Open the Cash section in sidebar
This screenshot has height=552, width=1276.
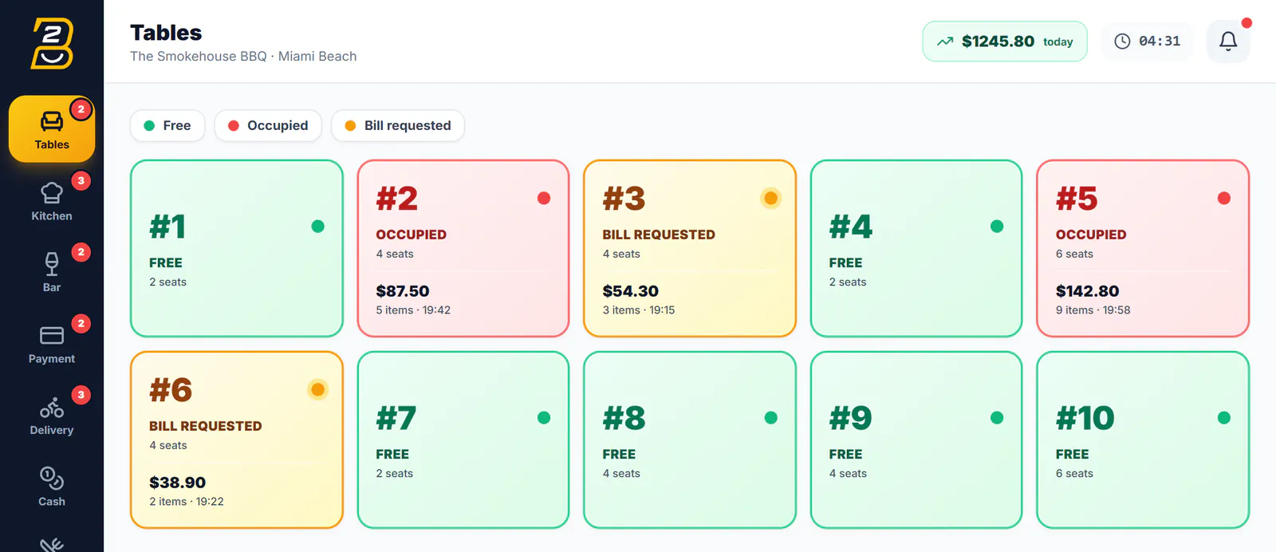pyautogui.click(x=52, y=487)
